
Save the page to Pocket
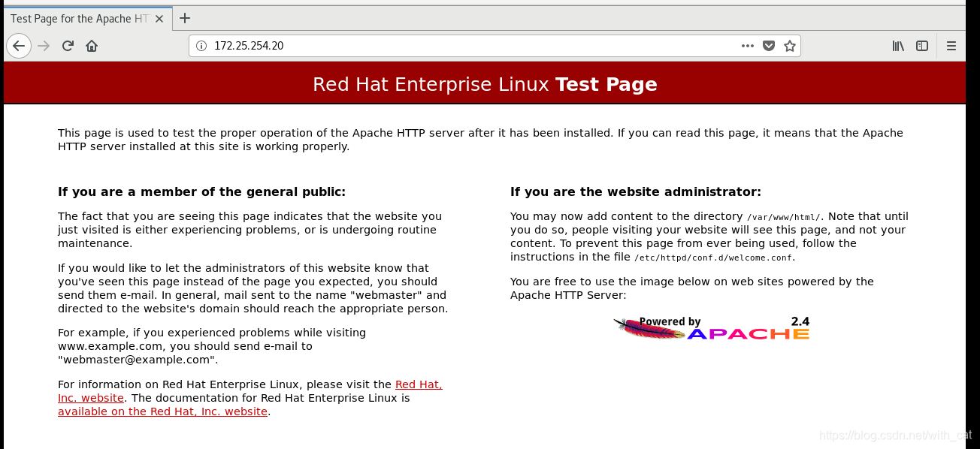(x=768, y=46)
